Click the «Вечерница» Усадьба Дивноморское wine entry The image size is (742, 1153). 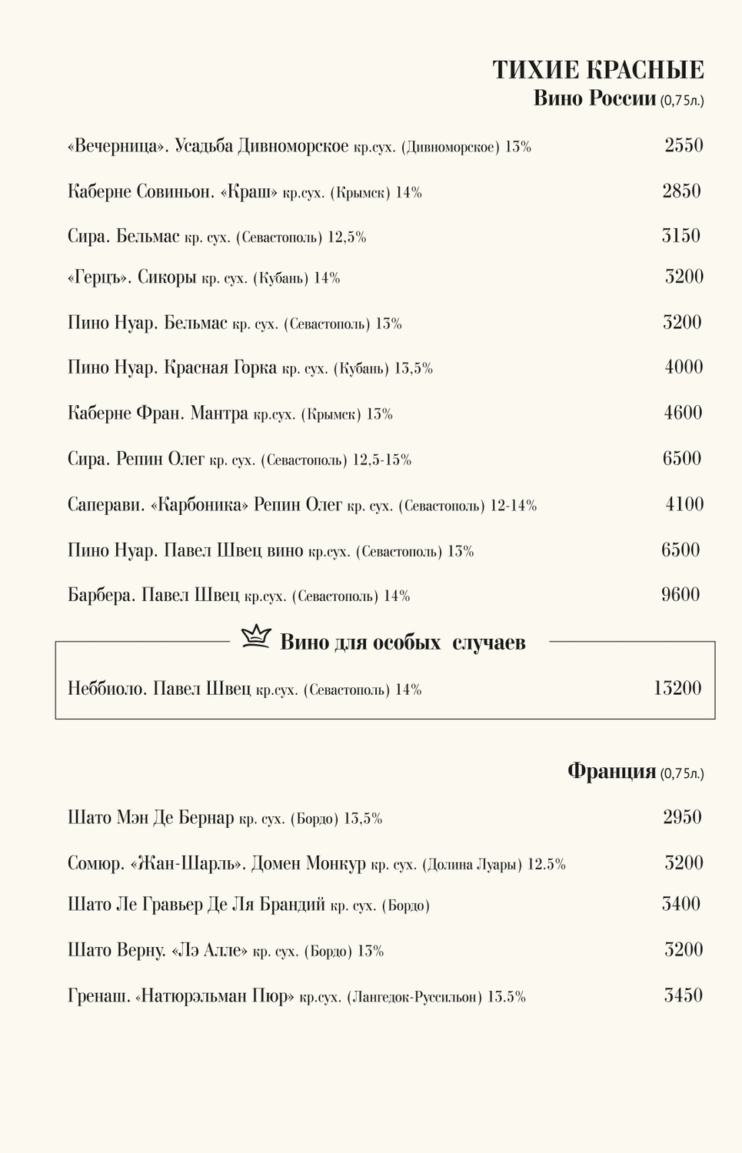coord(299,146)
